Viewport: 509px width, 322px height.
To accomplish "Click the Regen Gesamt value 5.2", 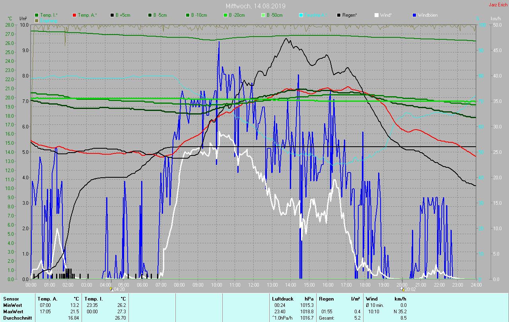I will (x=357, y=318).
